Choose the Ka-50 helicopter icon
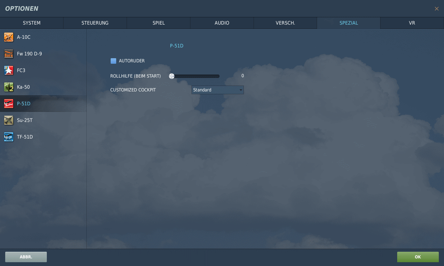Screen dimensions: 444x266 (x=9, y=87)
